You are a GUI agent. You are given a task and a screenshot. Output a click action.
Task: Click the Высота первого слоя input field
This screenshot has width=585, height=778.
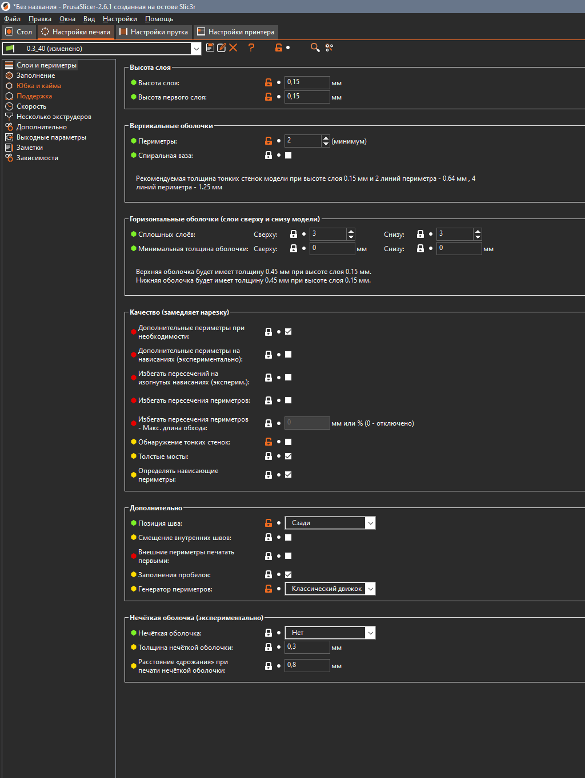coord(307,97)
